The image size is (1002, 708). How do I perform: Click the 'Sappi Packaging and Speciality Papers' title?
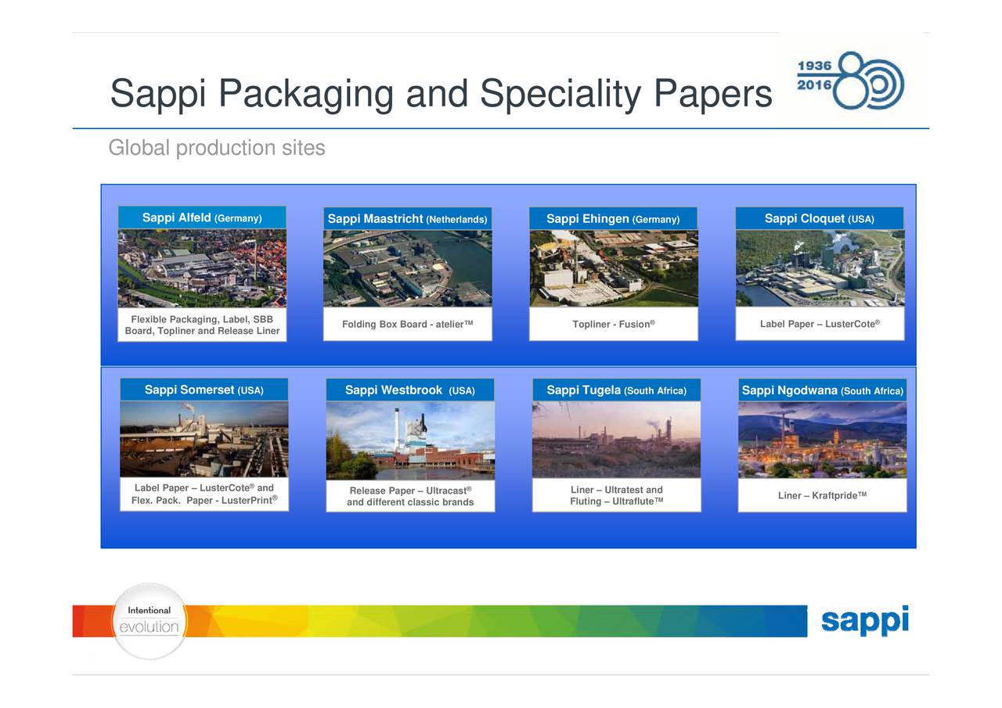click(x=441, y=94)
